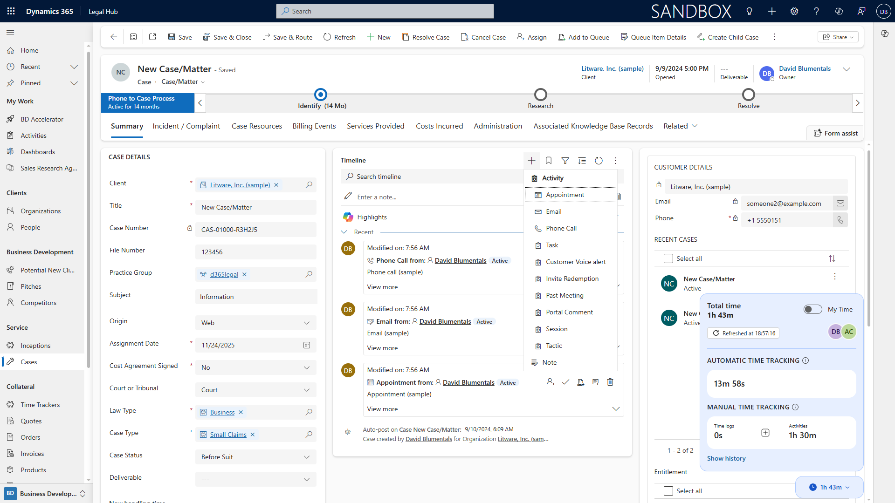
Task: Check Select all under Recent Cases
Action: point(668,258)
